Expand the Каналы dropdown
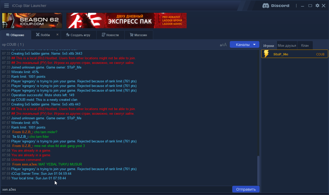The width and height of the screenshot is (329, 195). pos(244,45)
